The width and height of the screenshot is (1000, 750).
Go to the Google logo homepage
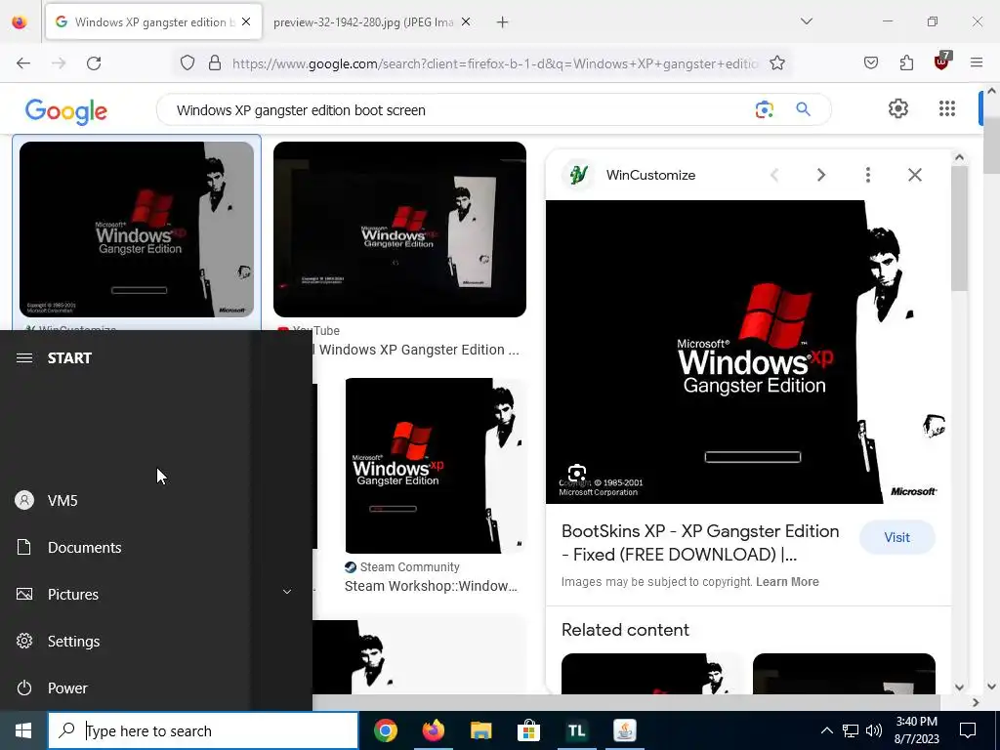pyautogui.click(x=66, y=111)
